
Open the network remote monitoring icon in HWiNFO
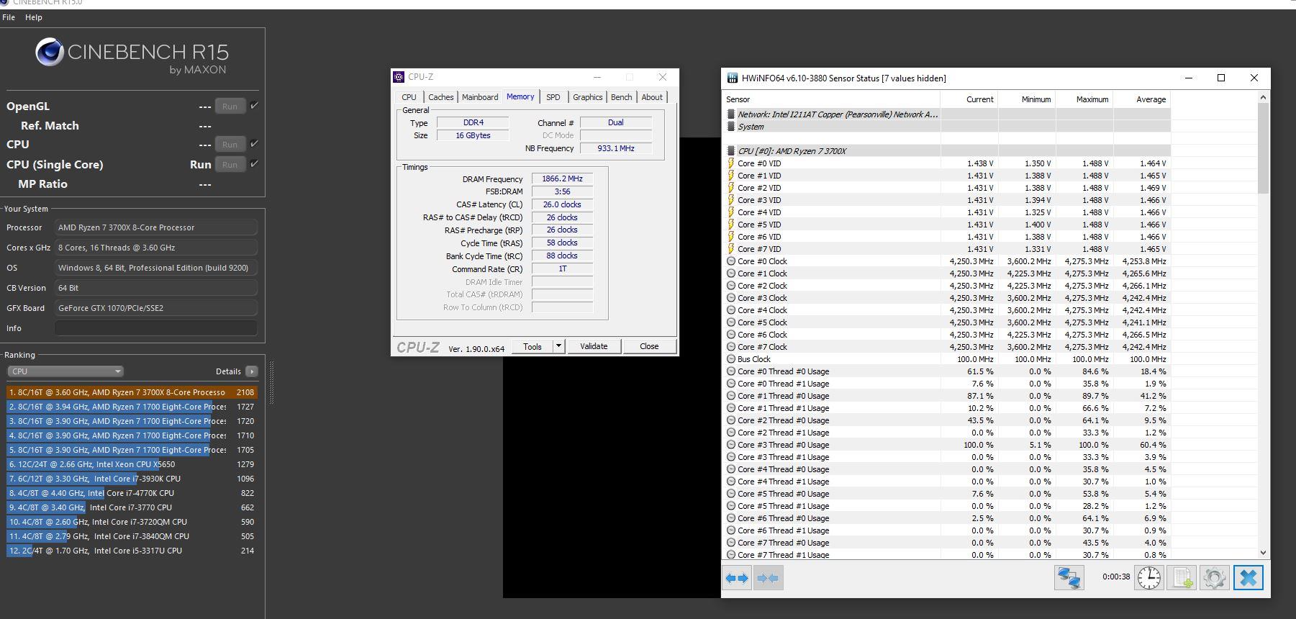pos(1069,578)
